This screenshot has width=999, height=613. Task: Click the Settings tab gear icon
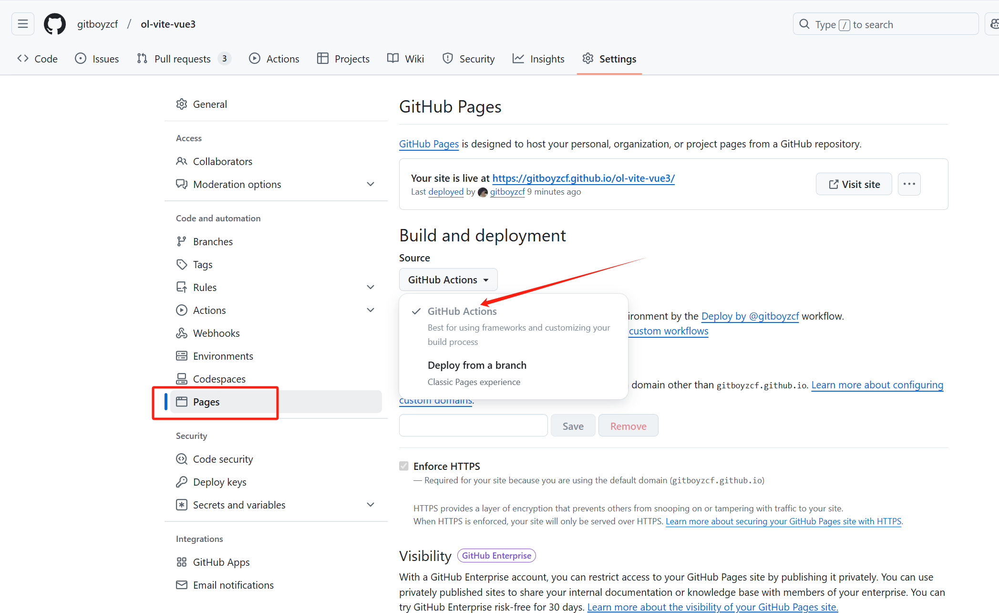588,58
